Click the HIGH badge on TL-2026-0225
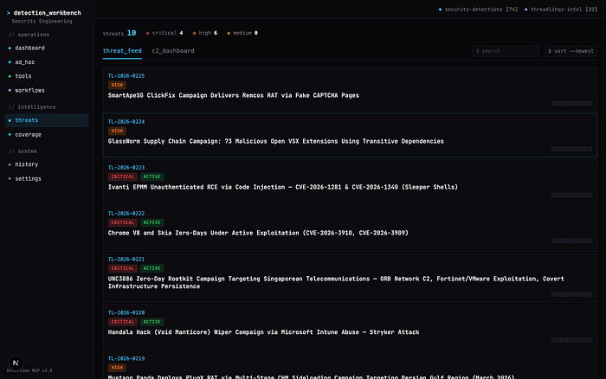The height and width of the screenshot is (379, 606). click(117, 85)
